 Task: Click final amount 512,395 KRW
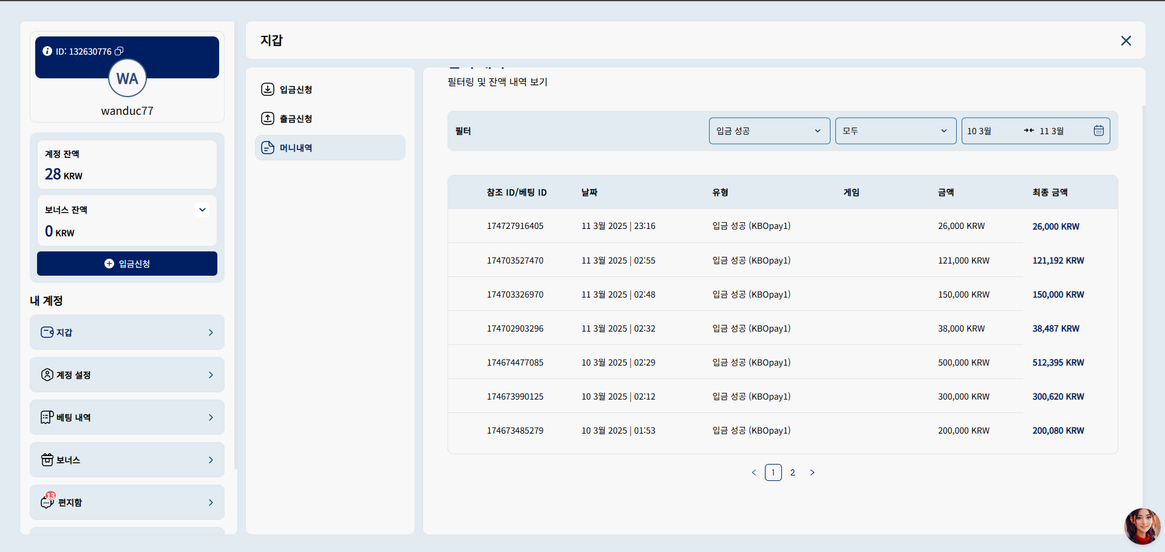[1058, 363]
